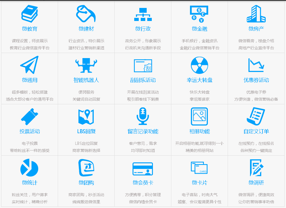Open the 微会员卡 title text
The width and height of the screenshot is (286, 208).
click(x=143, y=183)
